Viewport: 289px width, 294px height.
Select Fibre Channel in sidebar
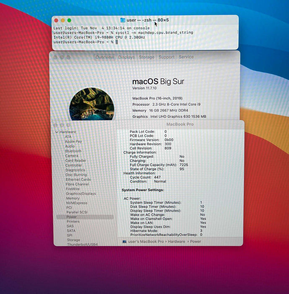click(x=77, y=184)
